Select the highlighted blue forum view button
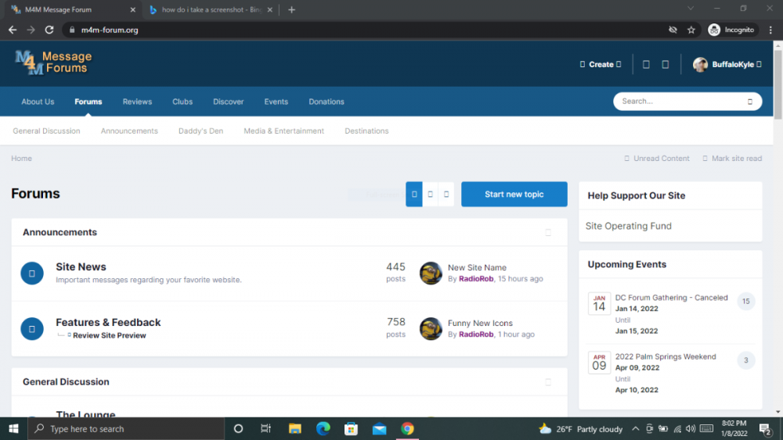This screenshot has width=783, height=440. tap(414, 194)
